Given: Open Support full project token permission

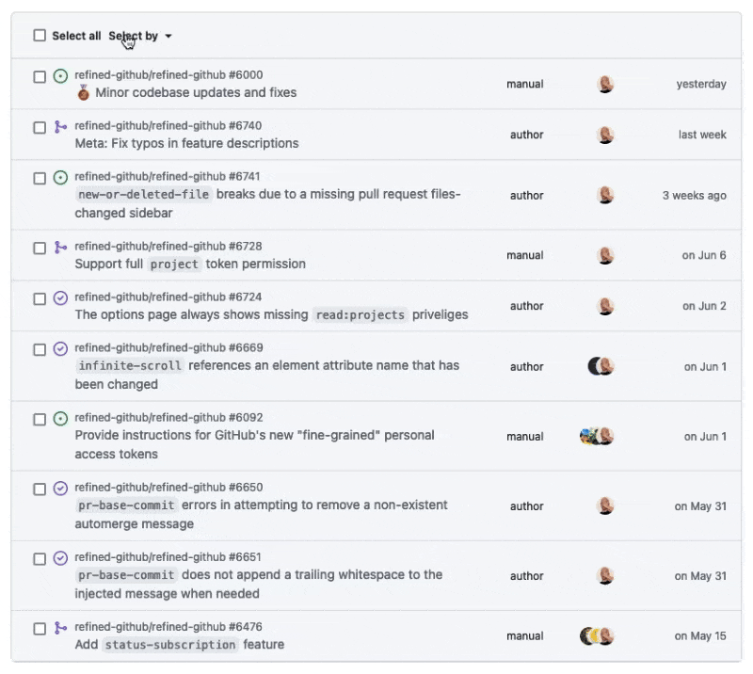Looking at the screenshot, I should (190, 264).
